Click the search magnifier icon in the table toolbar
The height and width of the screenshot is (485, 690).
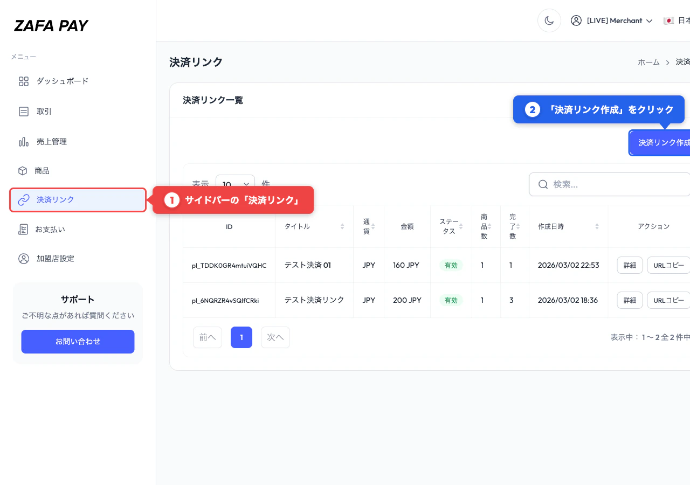(x=543, y=184)
